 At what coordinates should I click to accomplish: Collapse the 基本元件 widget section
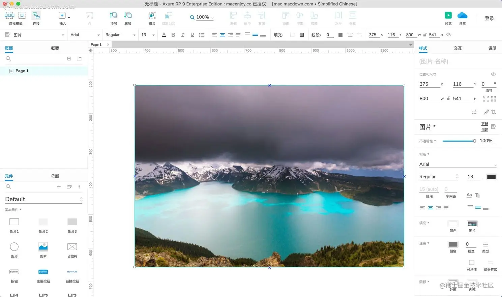(13, 210)
